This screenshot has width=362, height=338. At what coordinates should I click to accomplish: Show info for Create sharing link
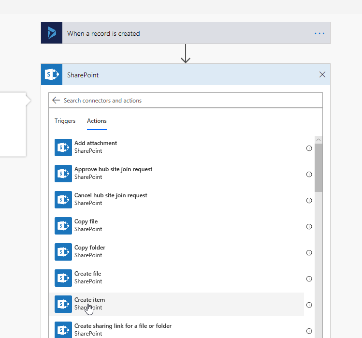309,331
